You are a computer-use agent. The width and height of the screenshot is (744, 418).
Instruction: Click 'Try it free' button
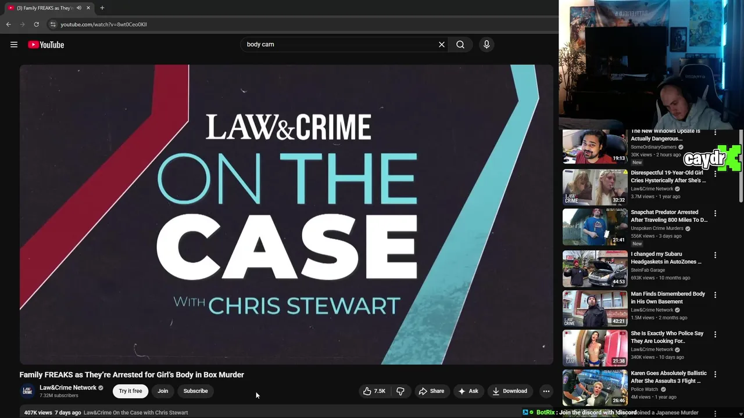click(x=130, y=391)
